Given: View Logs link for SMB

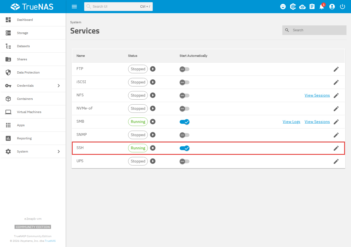Looking at the screenshot, I should tap(291, 122).
